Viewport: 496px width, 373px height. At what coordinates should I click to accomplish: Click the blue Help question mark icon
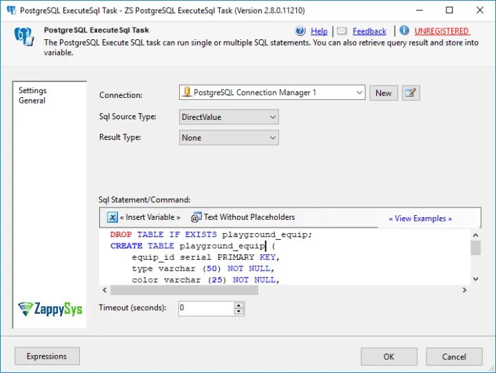pos(300,31)
